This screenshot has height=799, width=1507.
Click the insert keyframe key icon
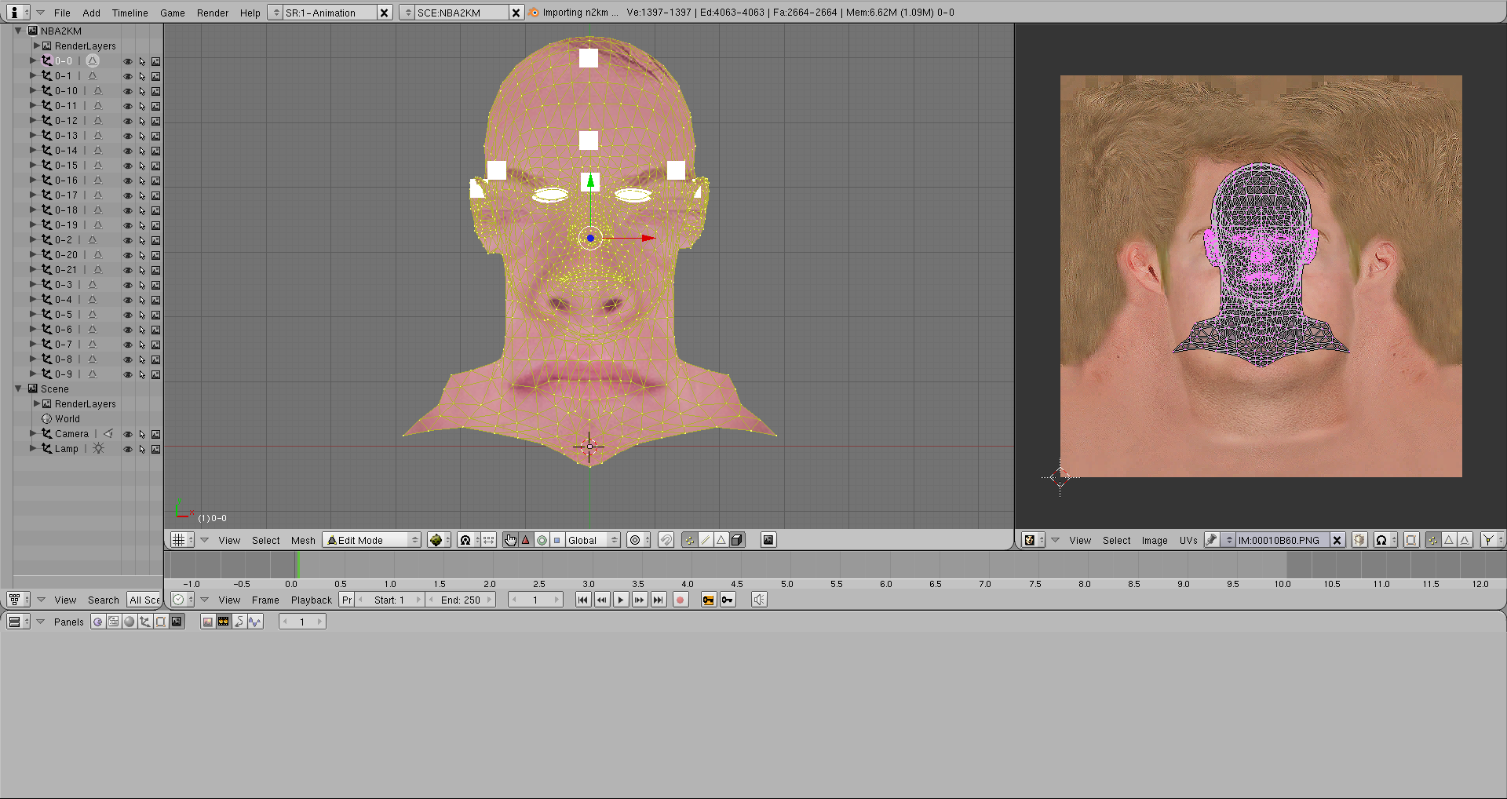(x=728, y=600)
